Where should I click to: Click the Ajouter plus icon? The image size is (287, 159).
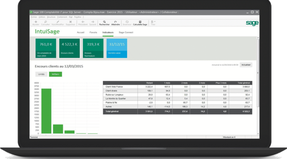(x=36, y=22)
